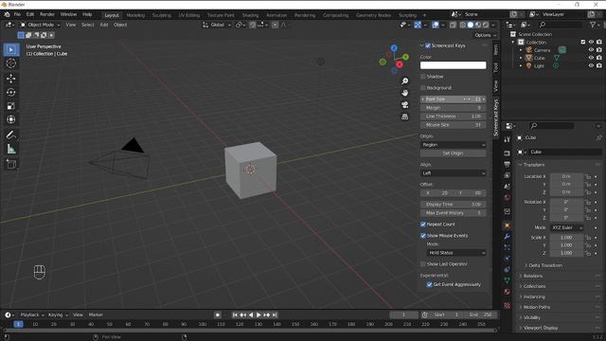Open the timeline Playback popover
This screenshot has width=606, height=341.
pyautogui.click(x=31, y=315)
